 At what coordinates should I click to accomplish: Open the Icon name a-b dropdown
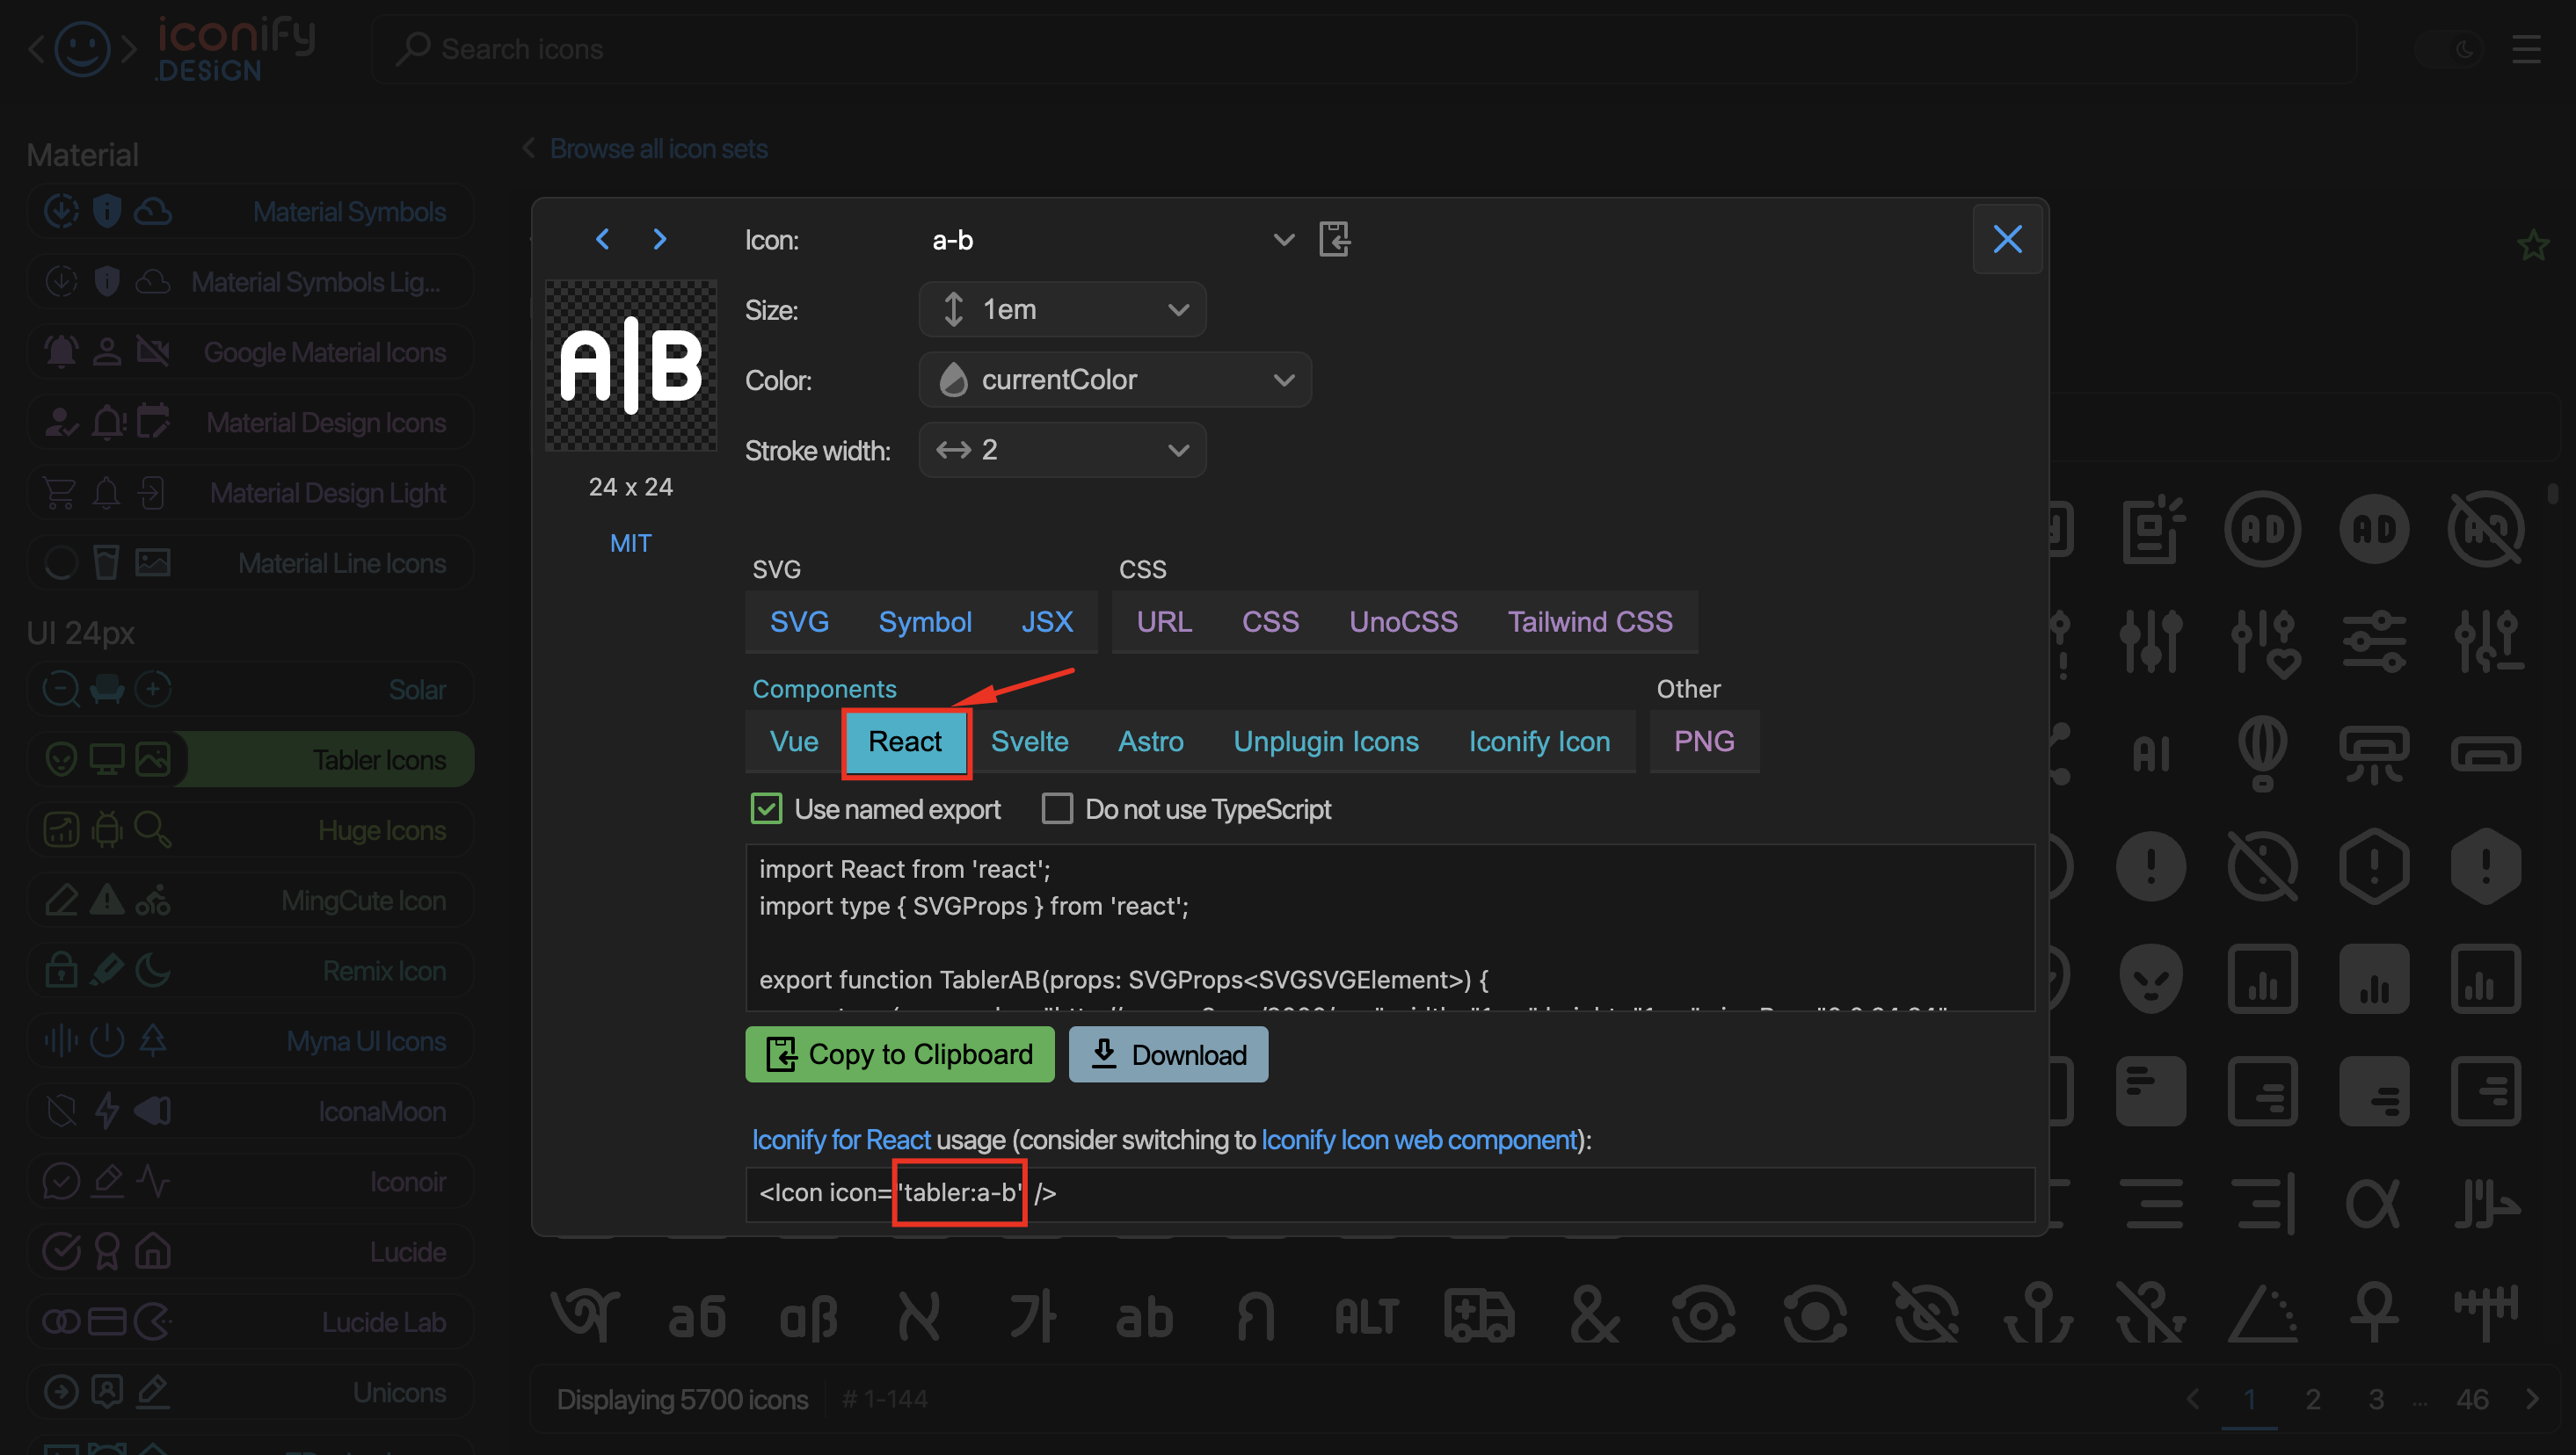coord(1110,240)
